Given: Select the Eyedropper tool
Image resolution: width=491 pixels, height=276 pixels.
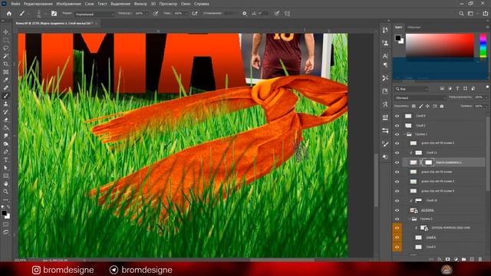Looking at the screenshot, I should (6, 80).
